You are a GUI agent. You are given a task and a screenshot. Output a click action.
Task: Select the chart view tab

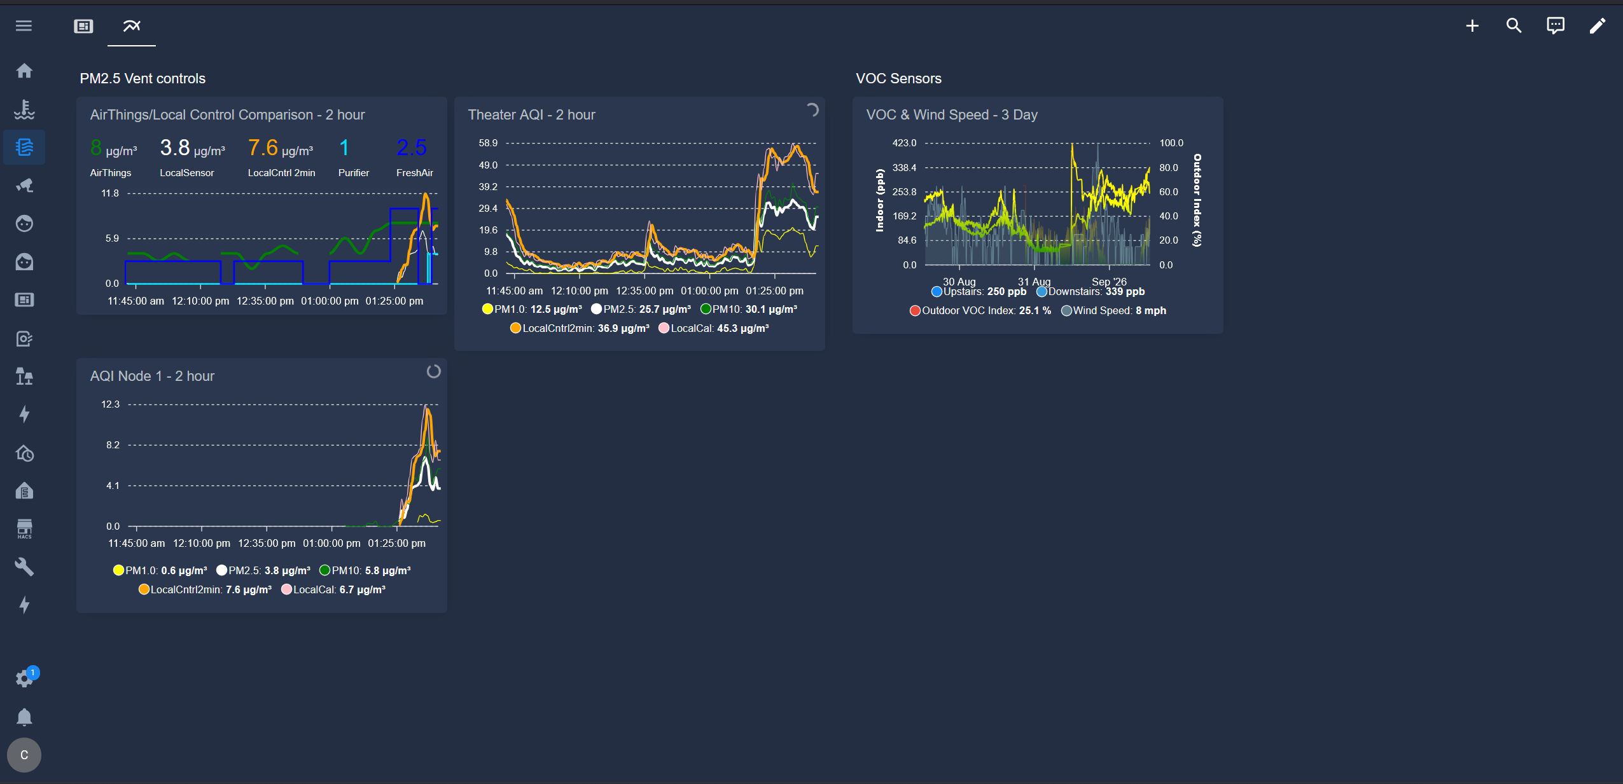coord(132,26)
